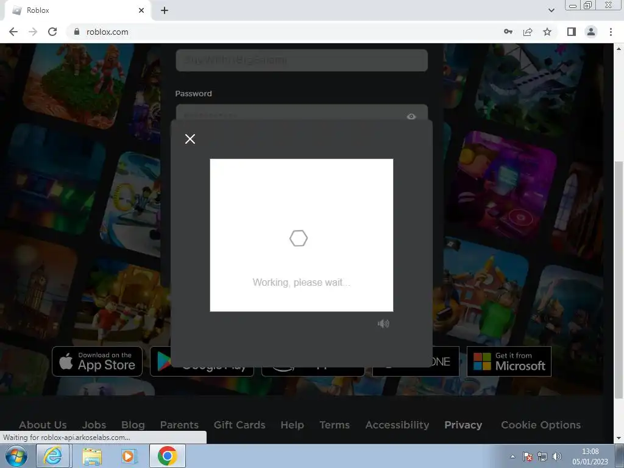Screen dimensions: 624x468
Task: Open the Chrome profile avatar
Action: 591,32
